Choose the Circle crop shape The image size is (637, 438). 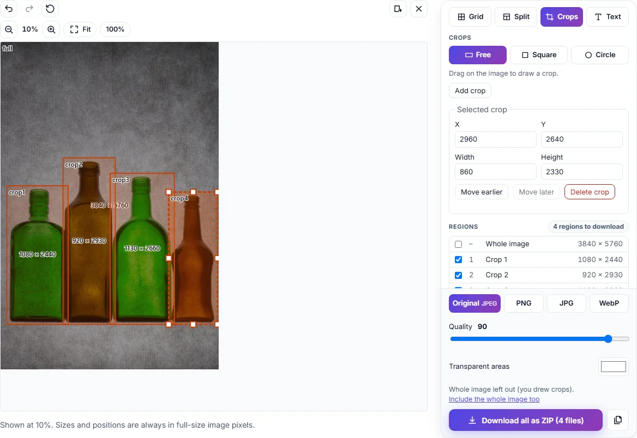pyautogui.click(x=599, y=55)
